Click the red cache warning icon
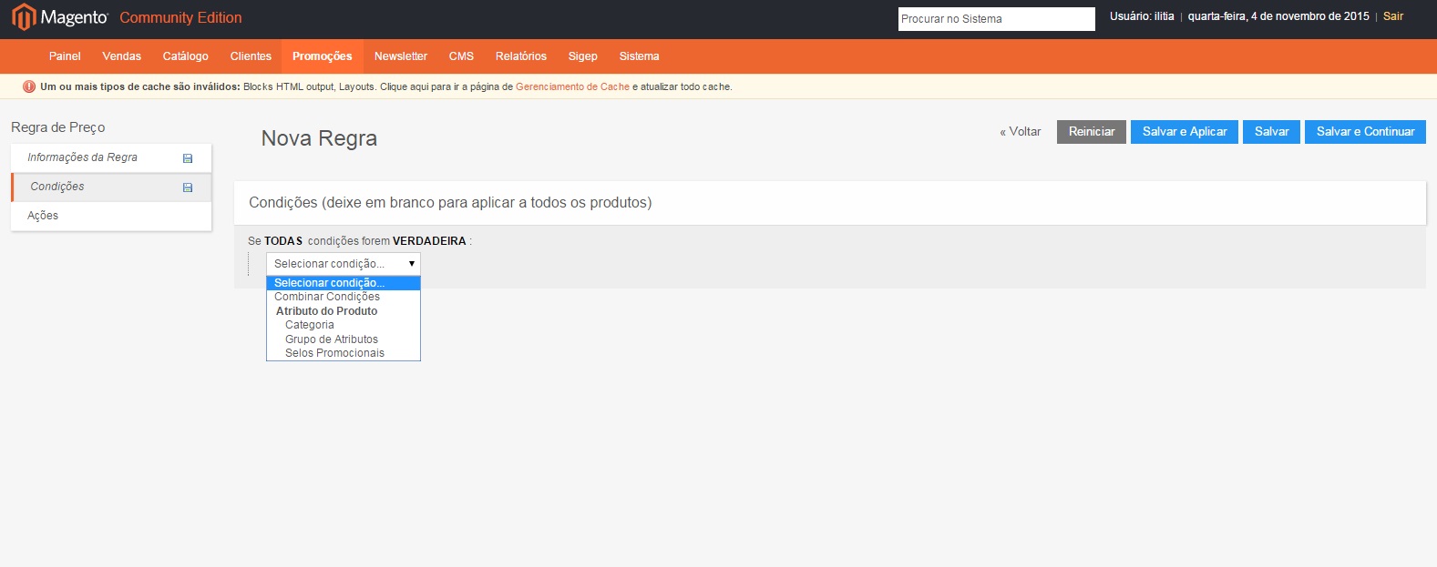 [29, 86]
